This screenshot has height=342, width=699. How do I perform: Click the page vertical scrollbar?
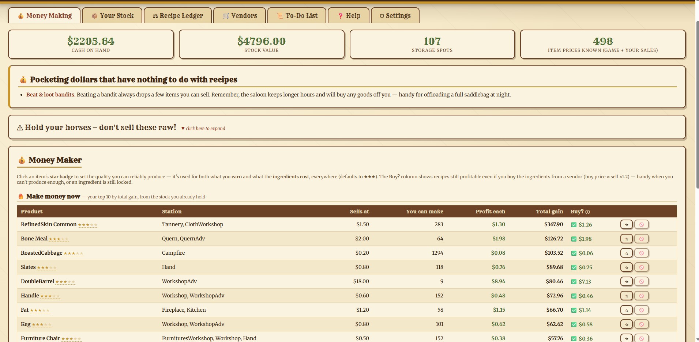pos(697,104)
